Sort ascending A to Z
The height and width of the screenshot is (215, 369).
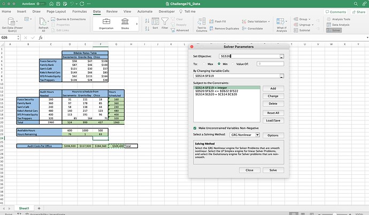coord(147,21)
